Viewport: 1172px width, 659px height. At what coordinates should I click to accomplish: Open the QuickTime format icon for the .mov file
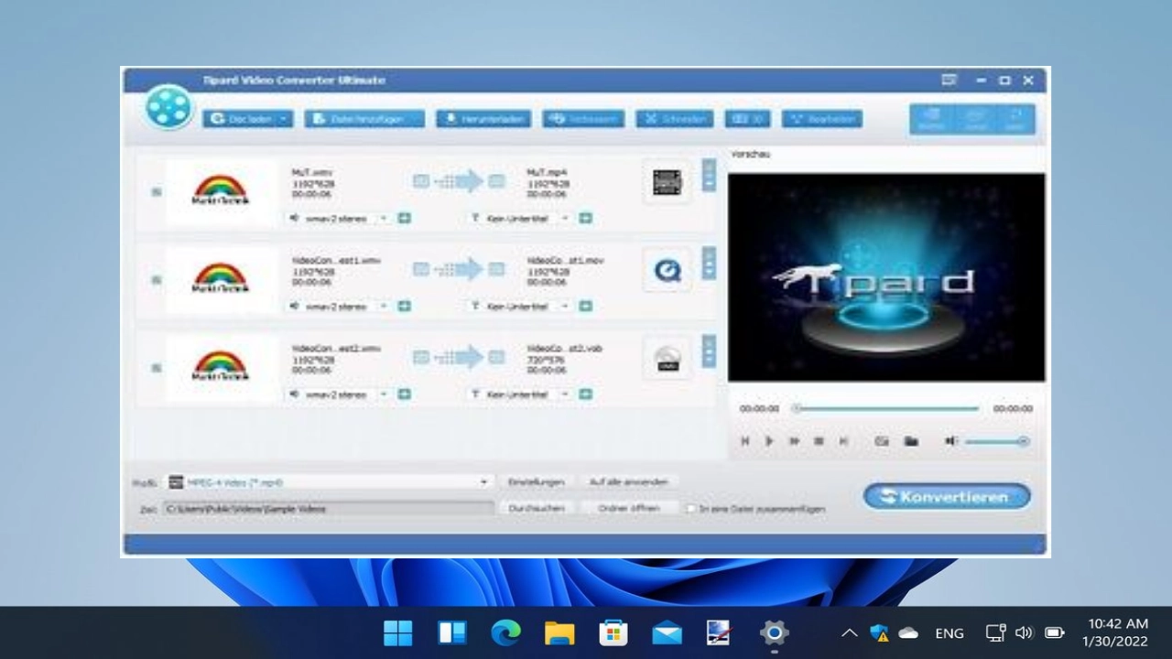pos(667,270)
